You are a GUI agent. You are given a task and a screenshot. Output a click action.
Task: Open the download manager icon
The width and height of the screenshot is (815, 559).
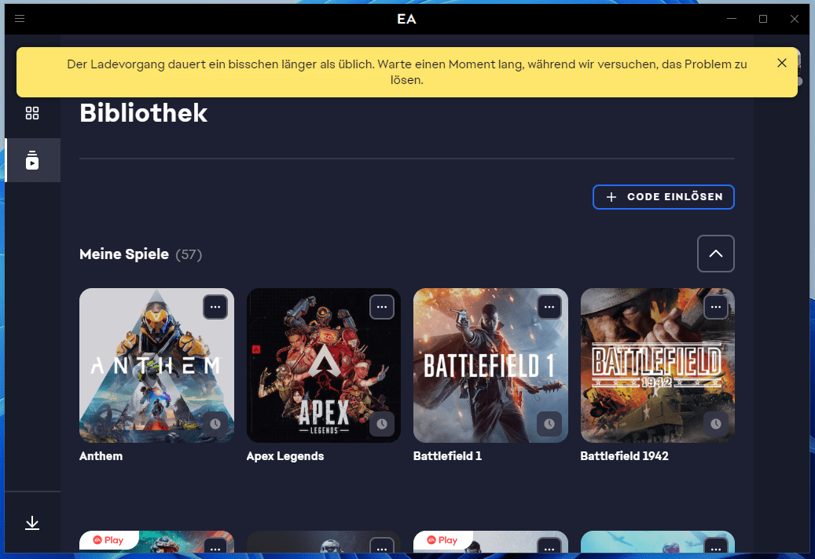pos(32,523)
